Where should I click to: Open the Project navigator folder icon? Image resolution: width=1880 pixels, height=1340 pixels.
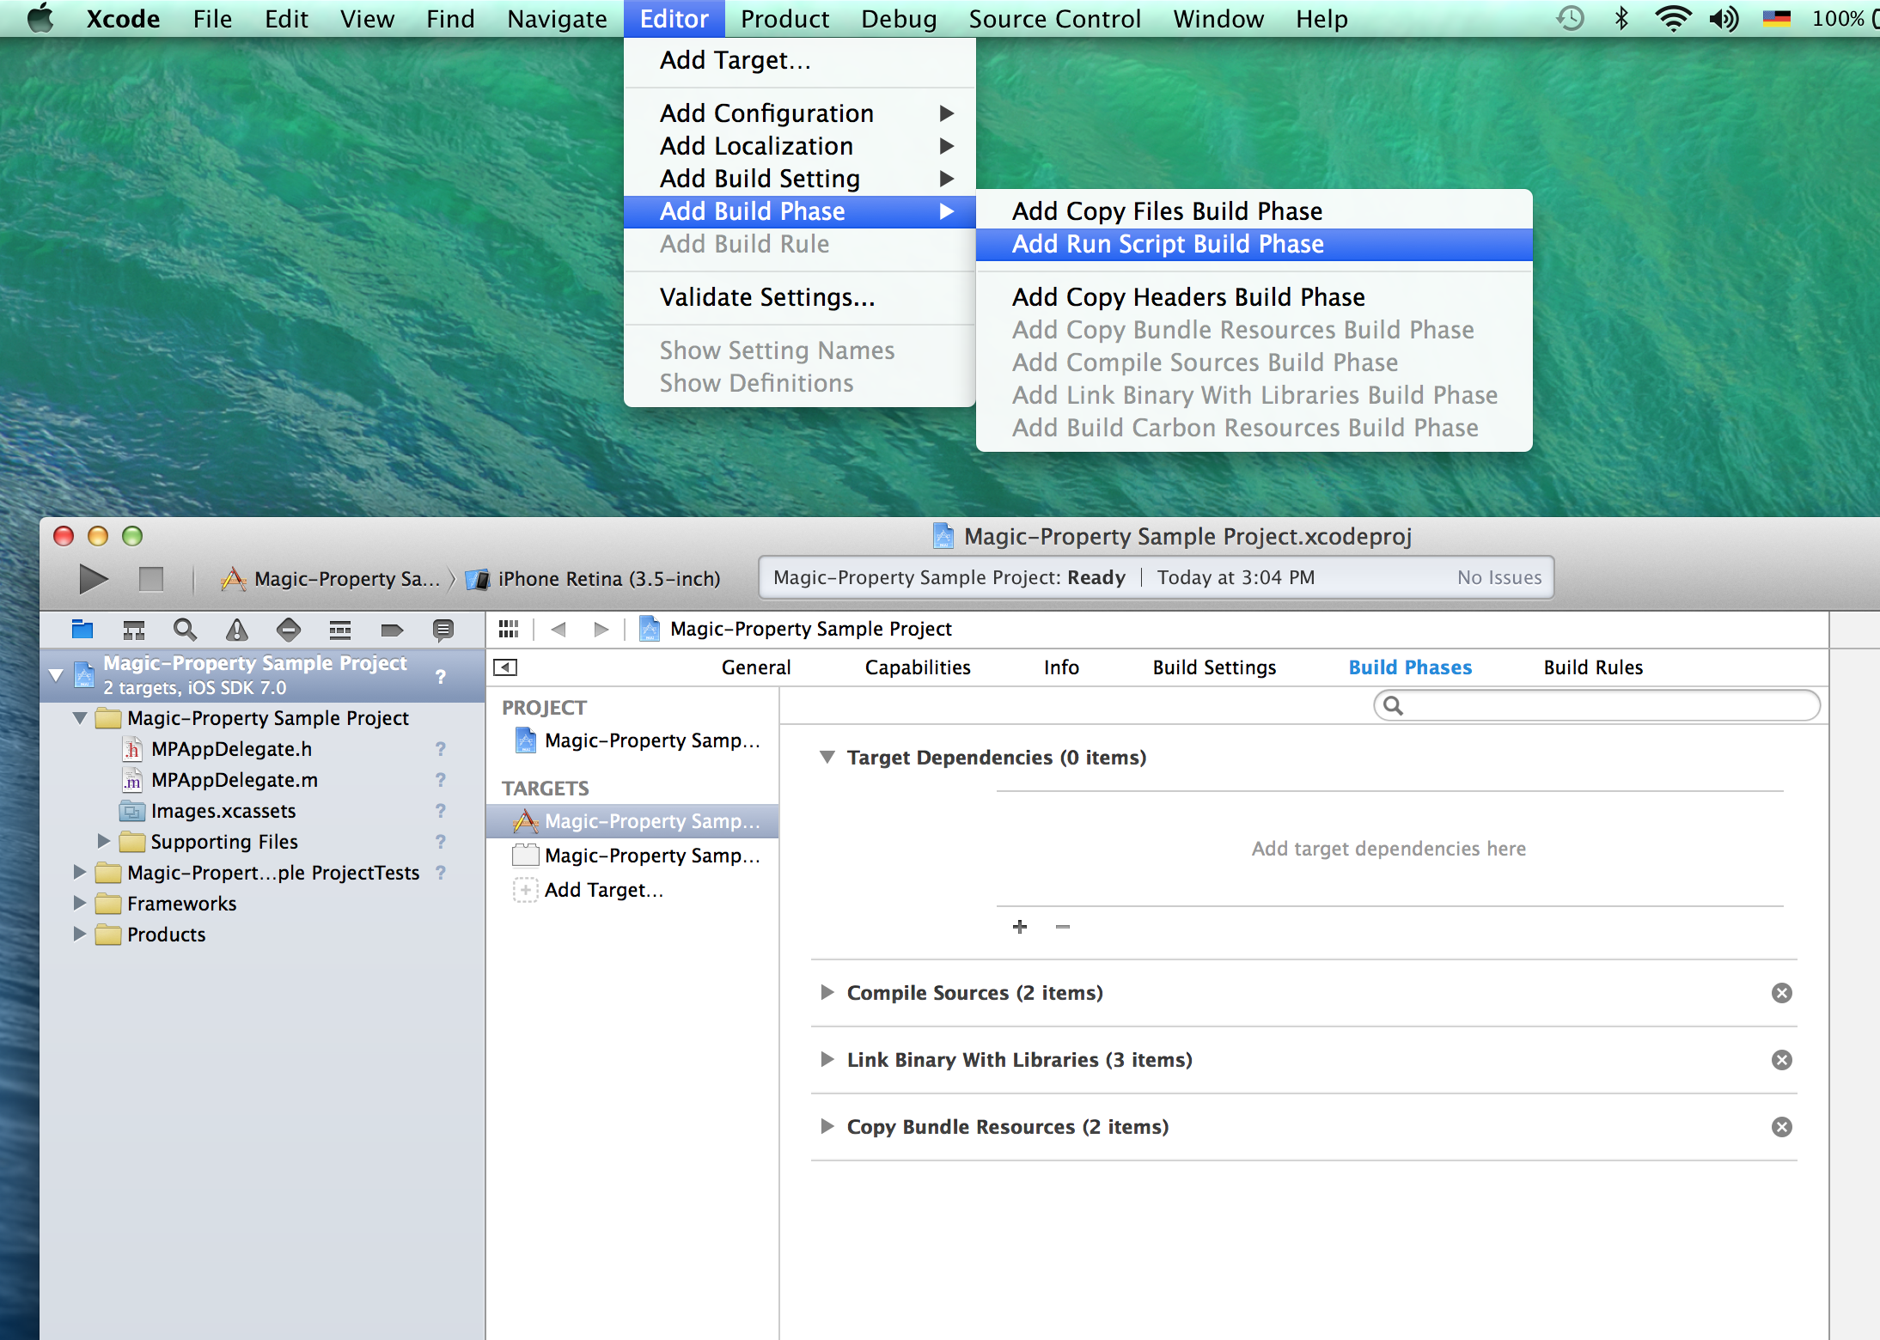pyautogui.click(x=82, y=630)
